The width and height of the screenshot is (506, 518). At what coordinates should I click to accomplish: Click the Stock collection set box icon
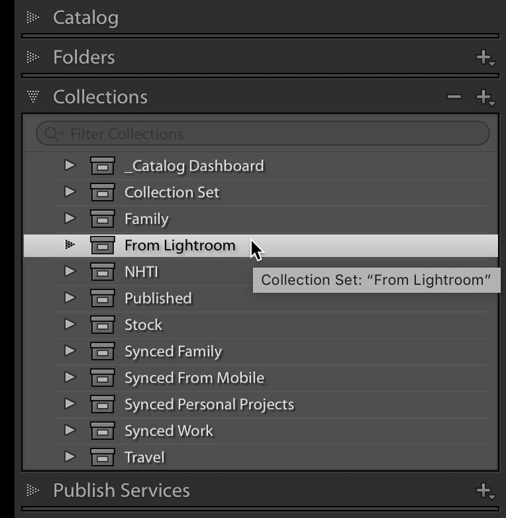[103, 325]
